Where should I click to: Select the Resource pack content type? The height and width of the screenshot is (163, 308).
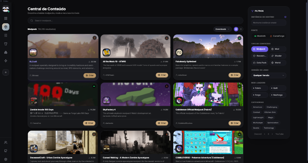(260, 56)
